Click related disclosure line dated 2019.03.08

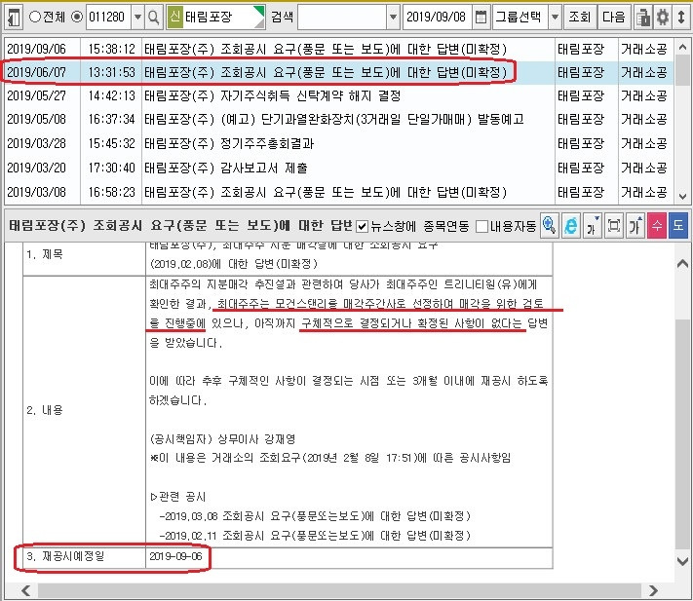[x=315, y=516]
